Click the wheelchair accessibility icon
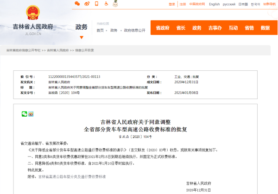Screen dimensions: 278x194 coord(106,4)
